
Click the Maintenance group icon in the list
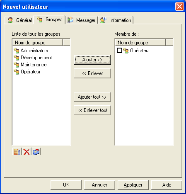click(17, 65)
